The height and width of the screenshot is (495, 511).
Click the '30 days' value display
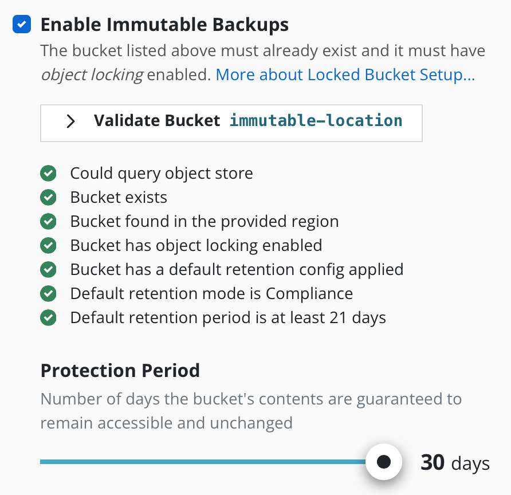[455, 462]
